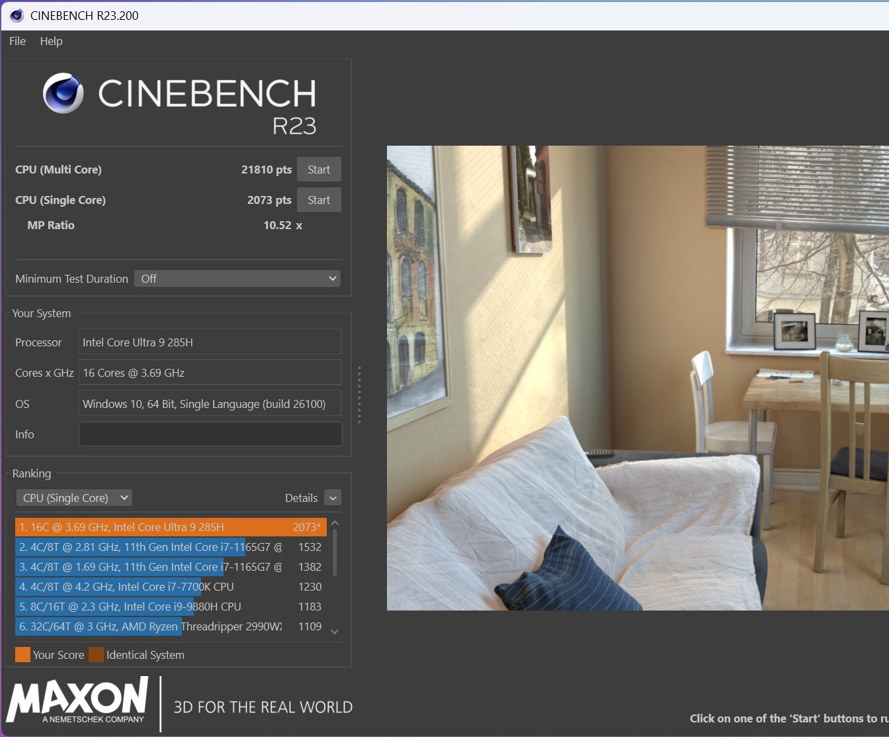
Task: Click the ranking list scroll up arrow
Action: pyautogui.click(x=335, y=523)
